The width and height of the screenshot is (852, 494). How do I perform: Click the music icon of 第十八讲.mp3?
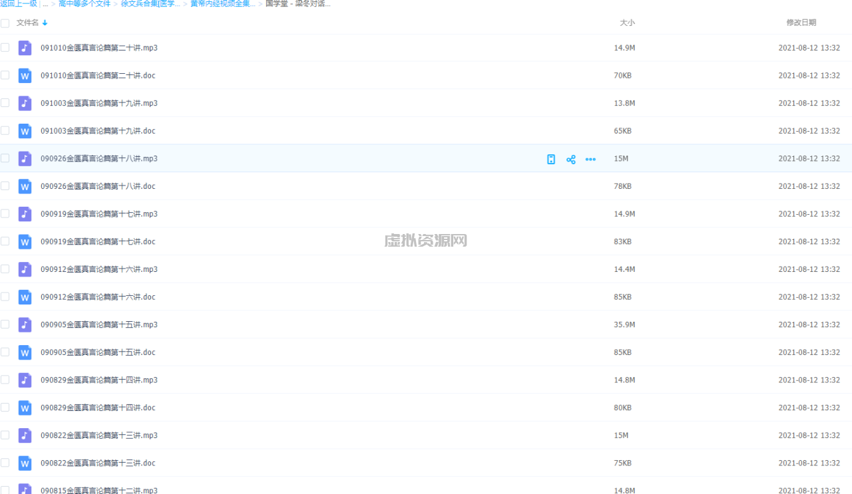pos(25,158)
